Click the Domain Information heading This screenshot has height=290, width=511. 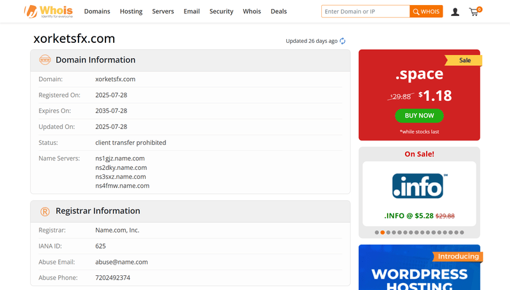coord(95,60)
